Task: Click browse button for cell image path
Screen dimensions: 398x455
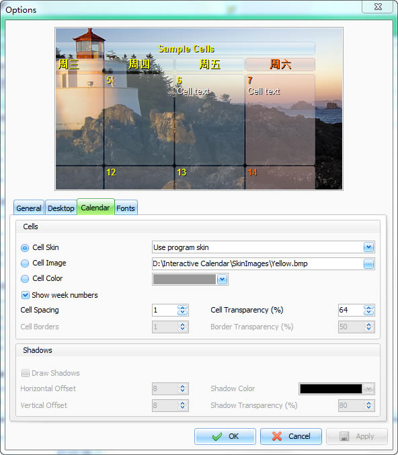Action: [368, 263]
